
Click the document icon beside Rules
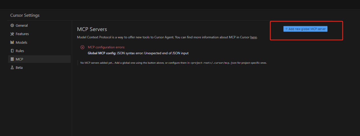point(12,51)
